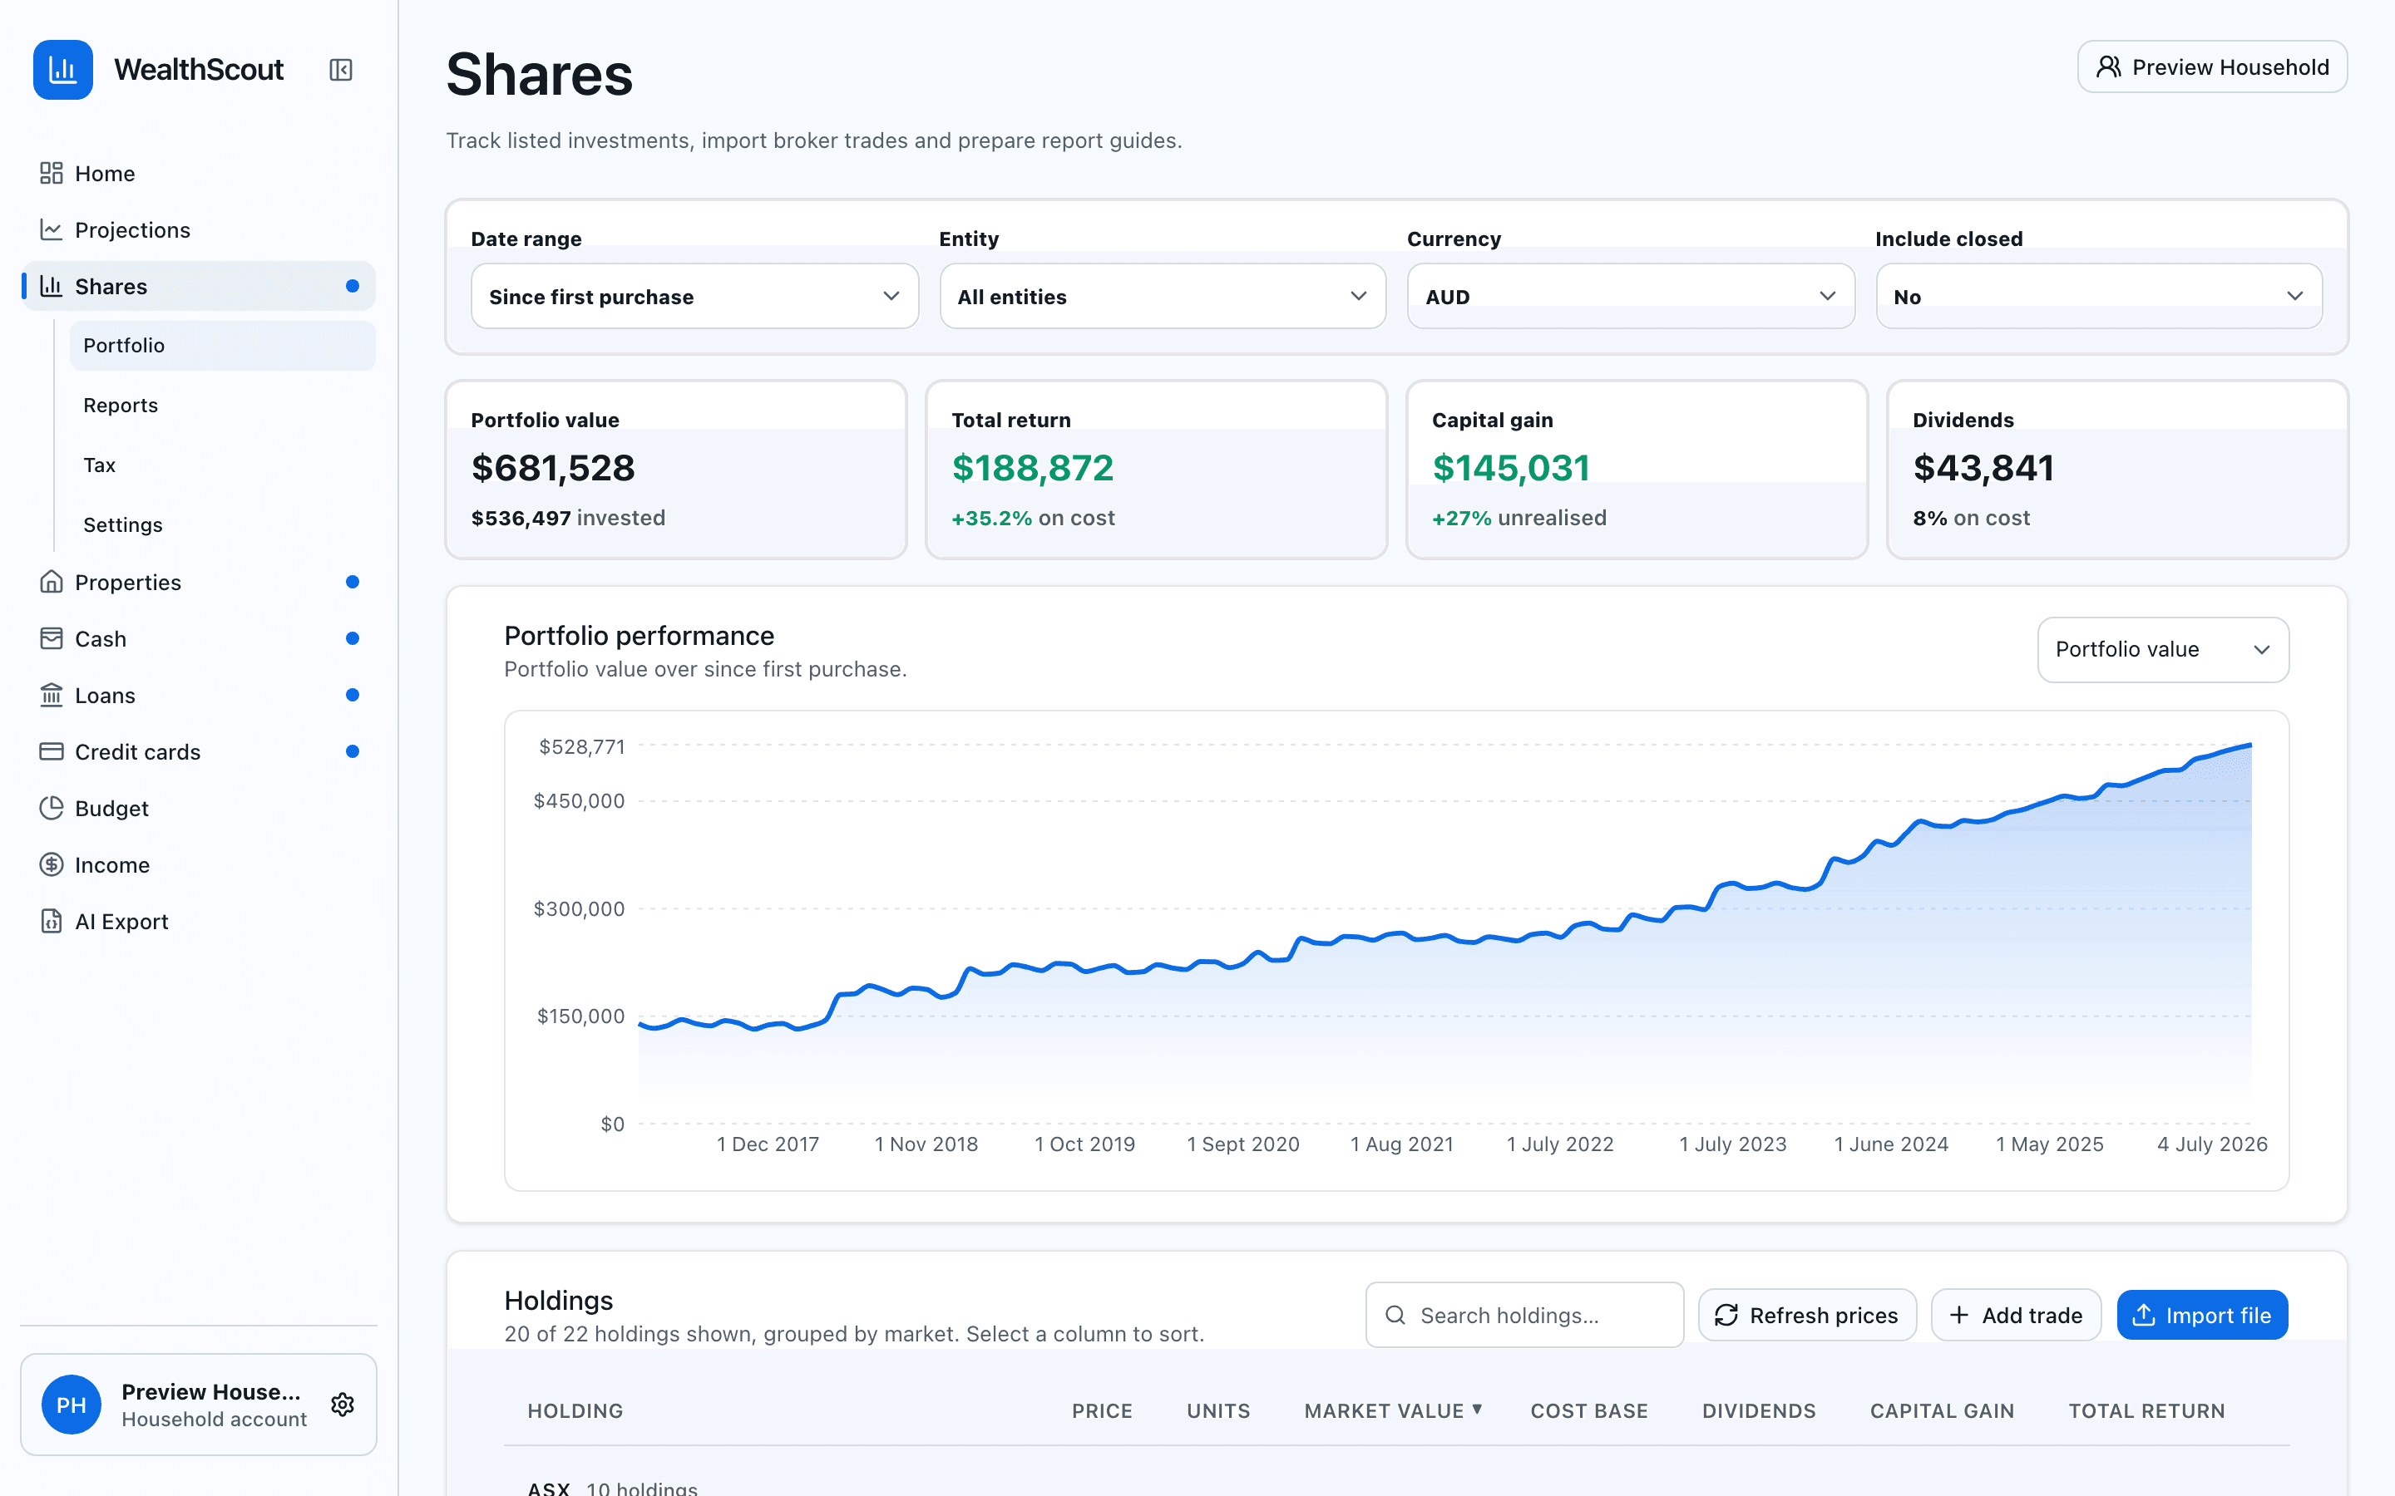Click Refresh prices button
Viewport: 2395px width, 1496px height.
click(1807, 1315)
